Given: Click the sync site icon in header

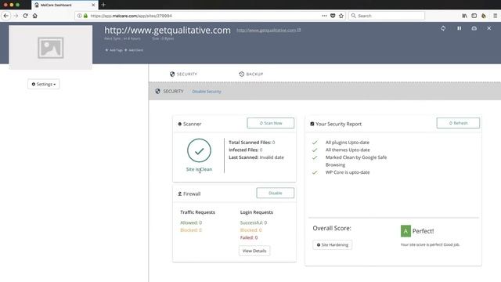Looking at the screenshot, I should coord(443,28).
